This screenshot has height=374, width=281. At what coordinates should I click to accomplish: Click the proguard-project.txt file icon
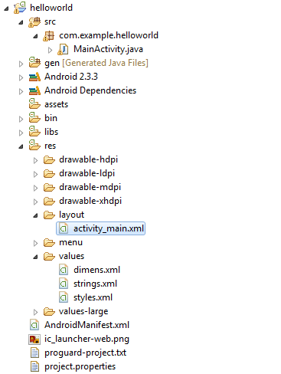pos(34,353)
